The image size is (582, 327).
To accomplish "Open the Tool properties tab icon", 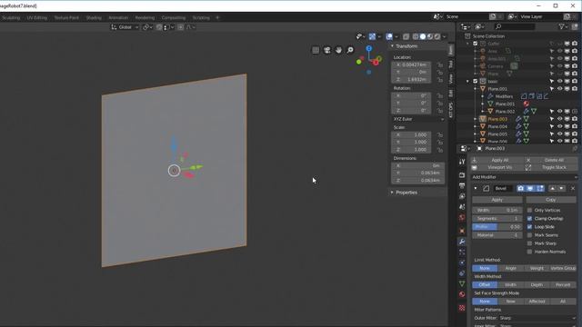I will click(462, 162).
